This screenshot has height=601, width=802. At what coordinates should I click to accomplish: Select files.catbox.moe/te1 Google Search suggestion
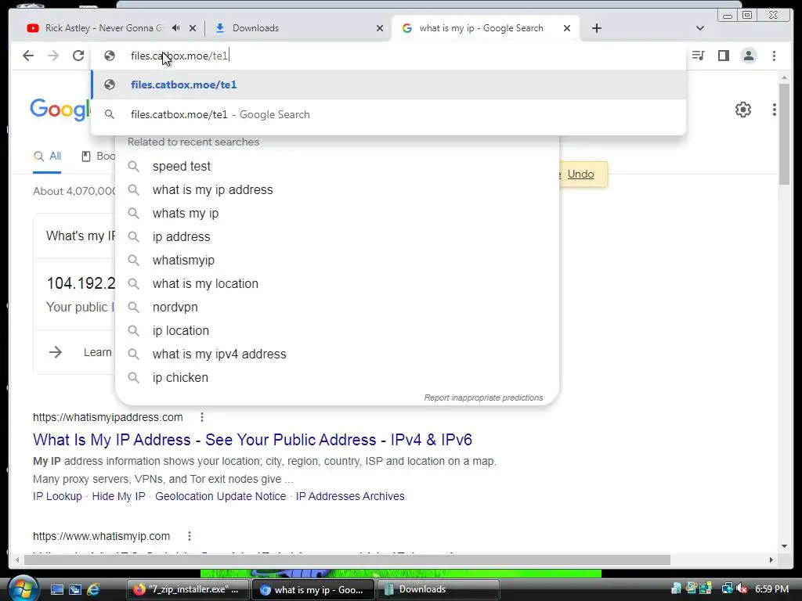pos(388,114)
